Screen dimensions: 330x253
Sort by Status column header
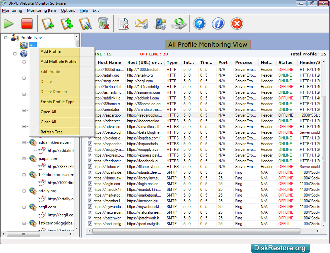(x=287, y=62)
